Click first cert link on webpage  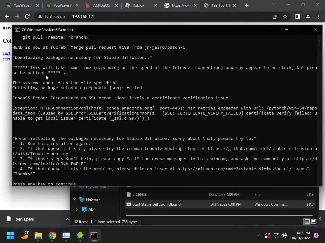7,53
